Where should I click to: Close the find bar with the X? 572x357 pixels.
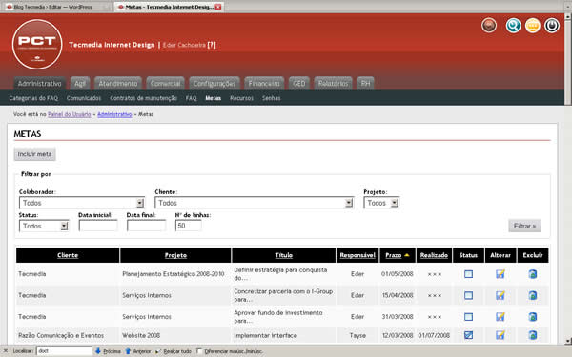tap(5, 351)
